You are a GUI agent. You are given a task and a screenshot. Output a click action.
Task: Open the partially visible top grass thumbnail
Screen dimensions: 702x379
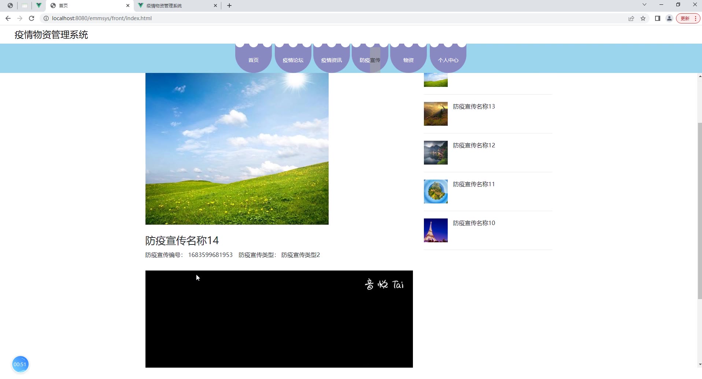436,80
